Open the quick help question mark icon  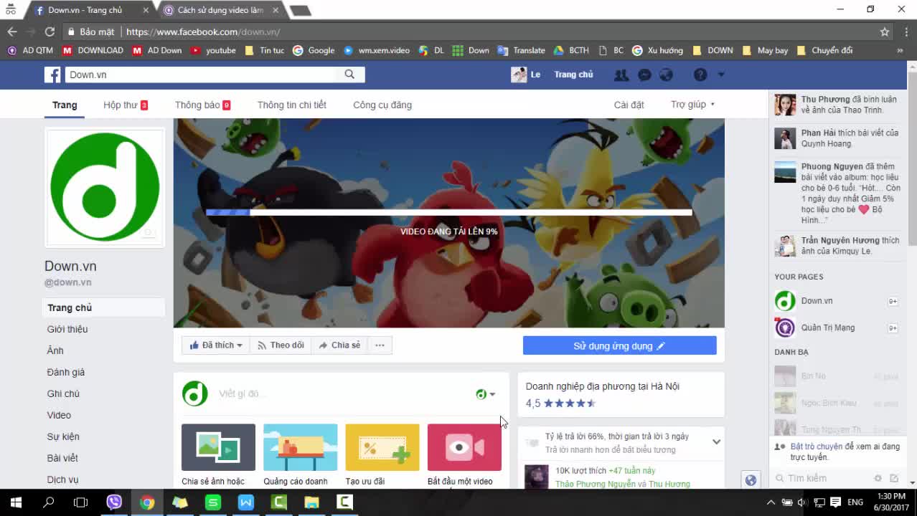click(x=700, y=75)
